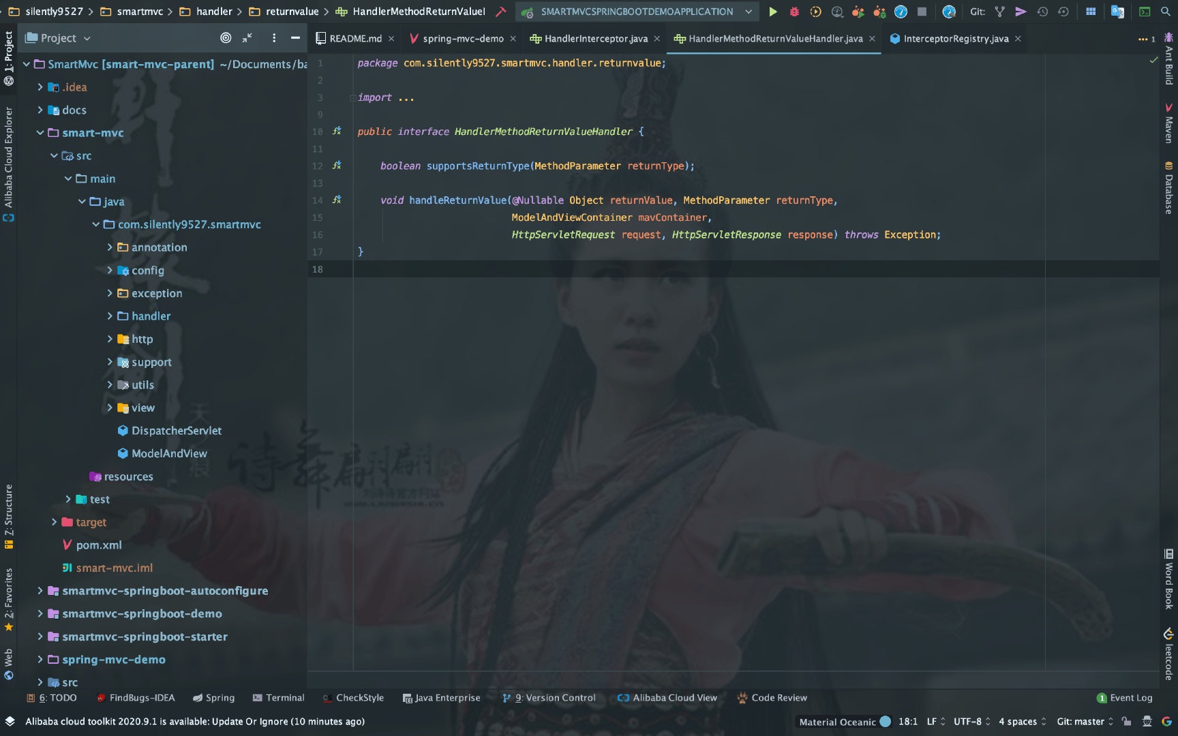Run with coverage icon in toolbar
This screenshot has height=736, width=1178.
[815, 12]
